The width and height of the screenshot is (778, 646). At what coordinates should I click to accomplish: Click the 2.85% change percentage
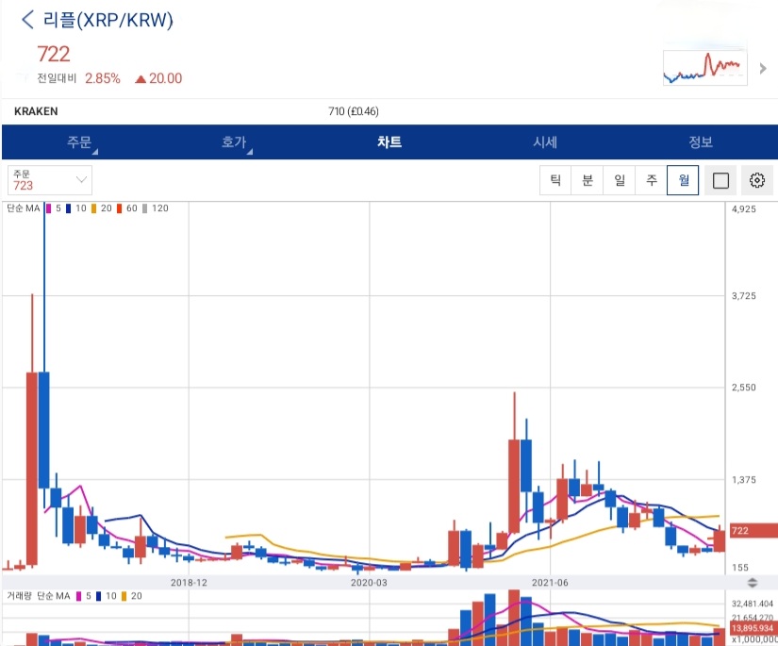103,78
